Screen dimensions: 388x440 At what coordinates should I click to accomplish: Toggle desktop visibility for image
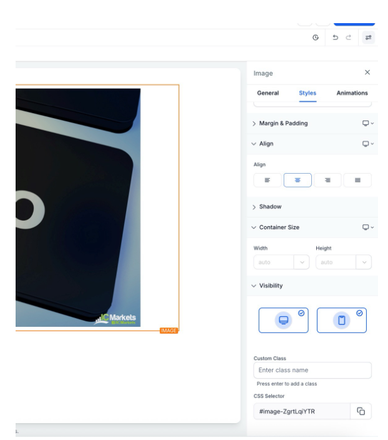coord(283,320)
